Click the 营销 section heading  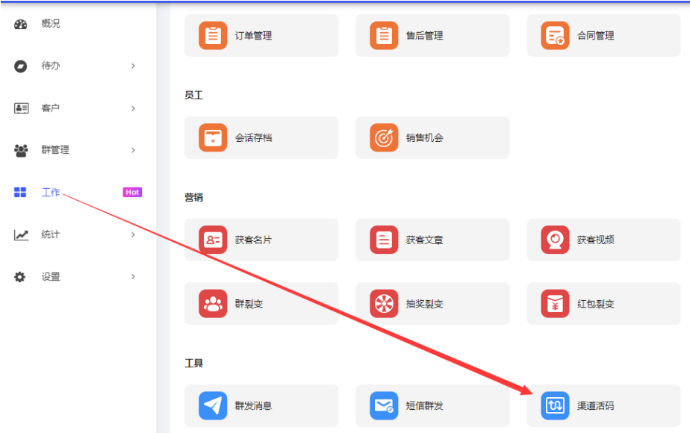(x=193, y=197)
